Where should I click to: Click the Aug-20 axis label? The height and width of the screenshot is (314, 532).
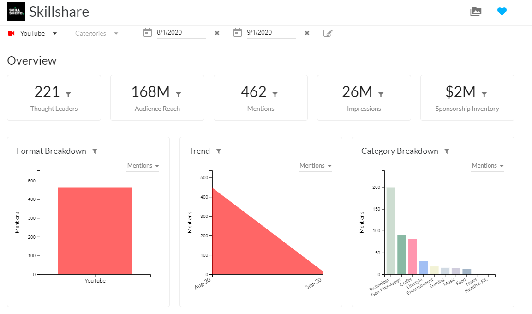203,284
